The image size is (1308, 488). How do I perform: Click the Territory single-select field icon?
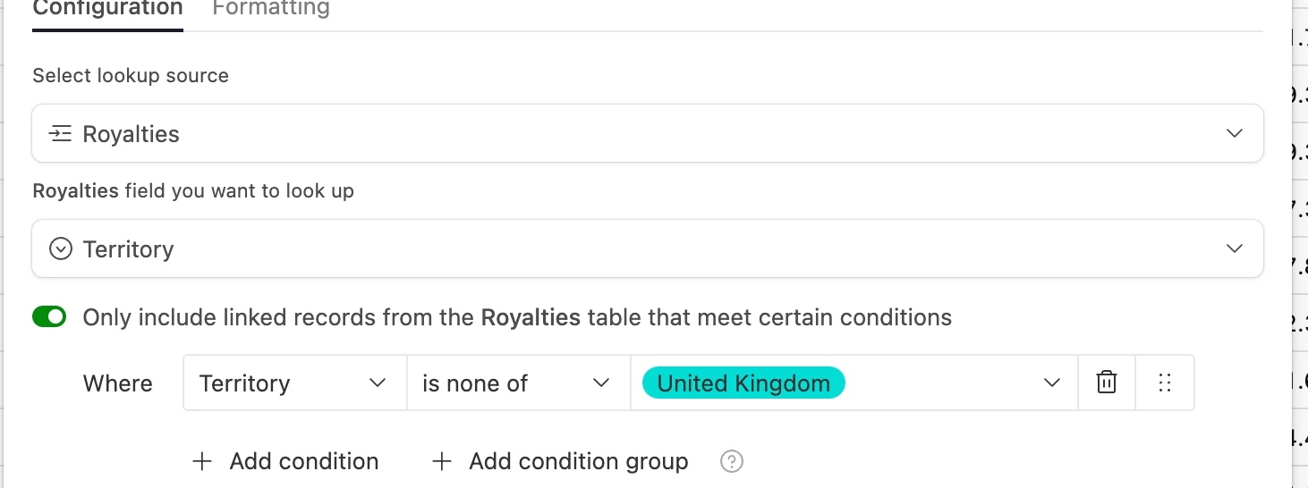click(60, 248)
